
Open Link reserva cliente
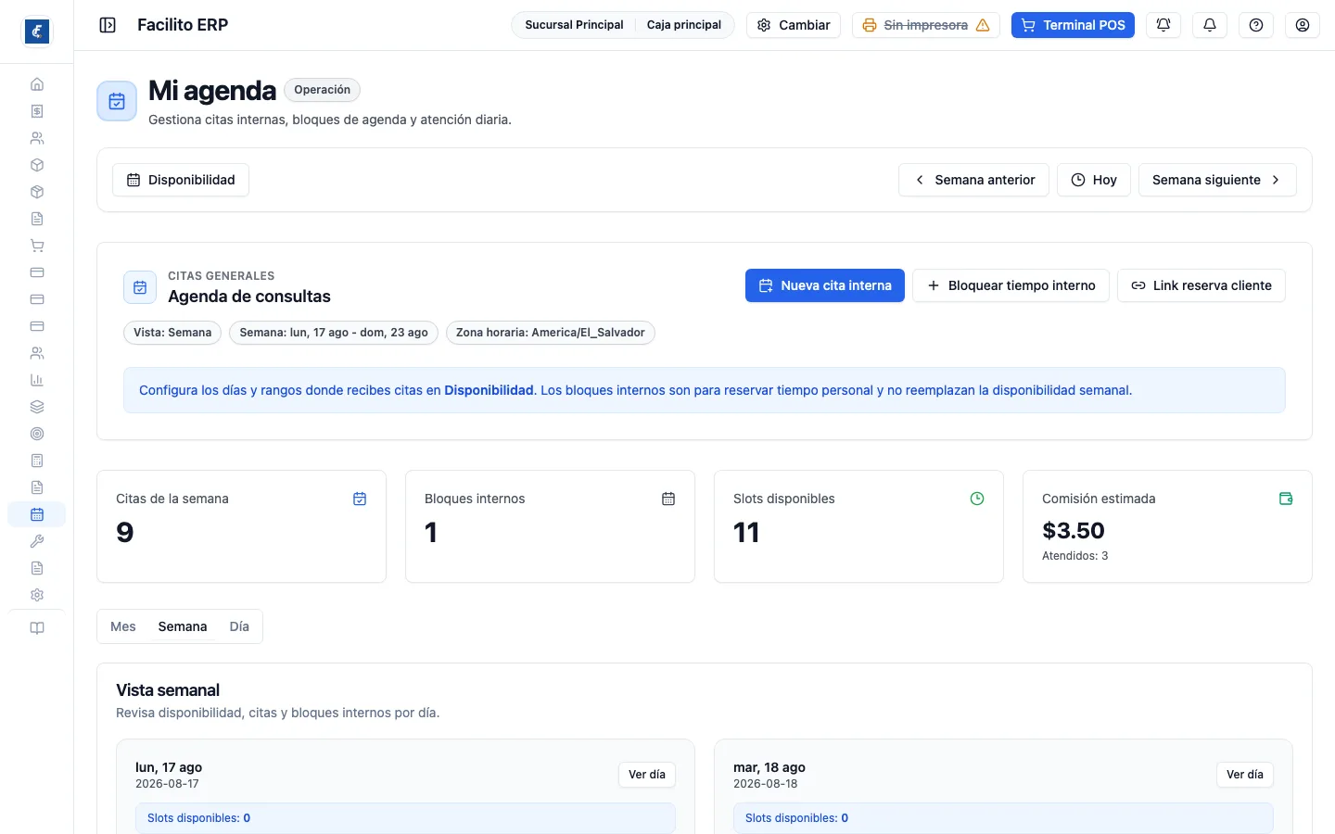(1201, 285)
